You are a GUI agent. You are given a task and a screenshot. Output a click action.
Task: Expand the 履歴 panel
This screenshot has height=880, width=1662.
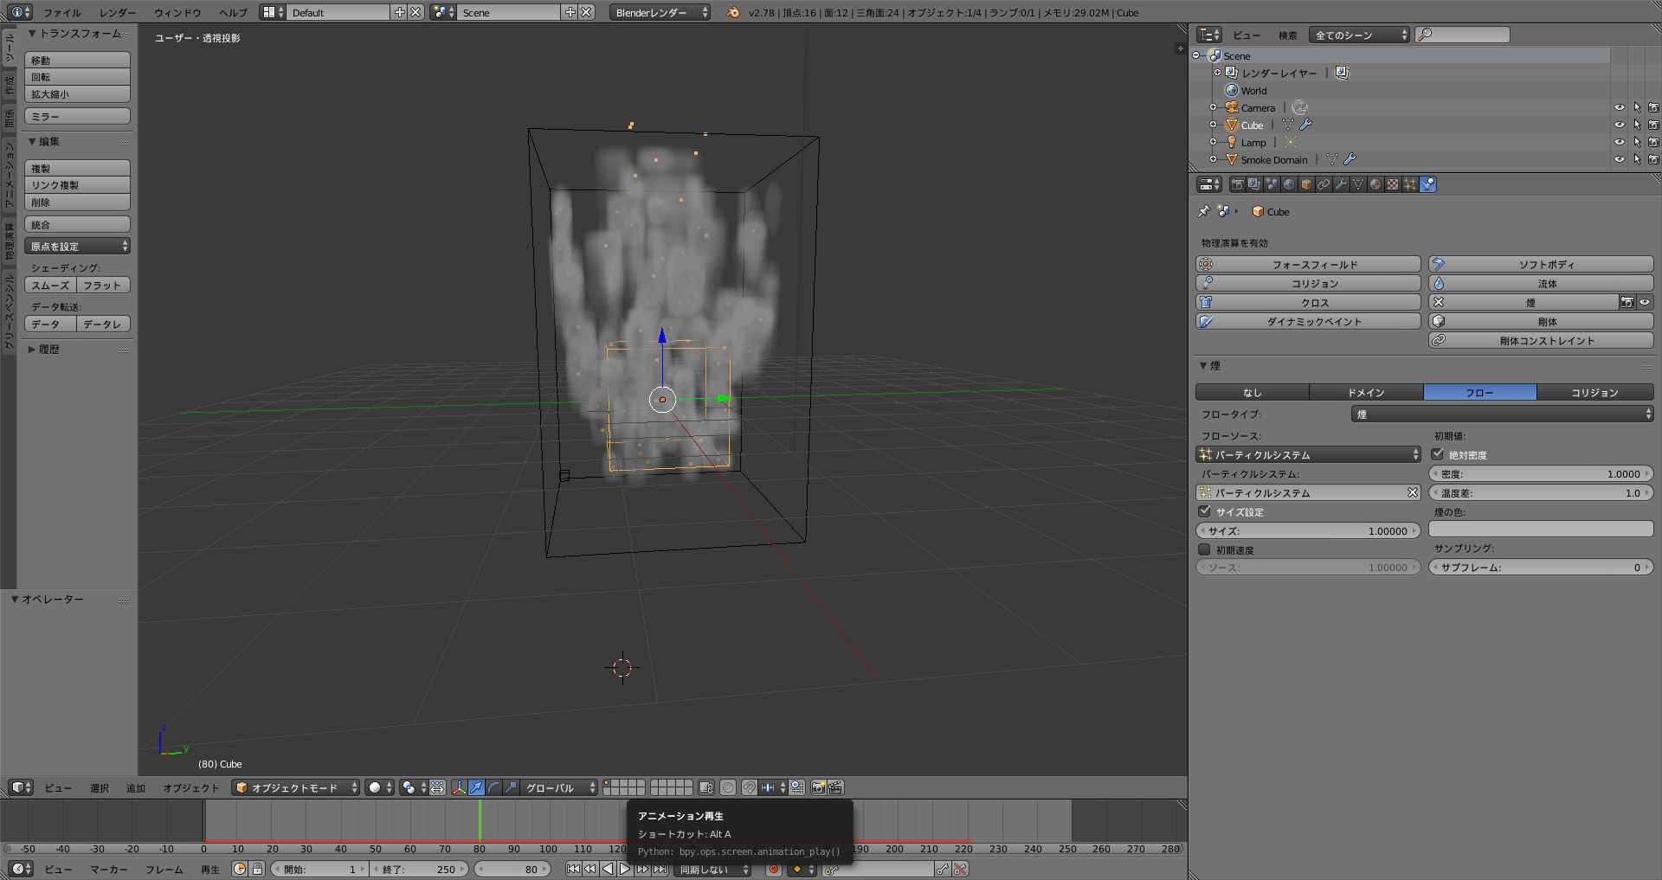[48, 350]
